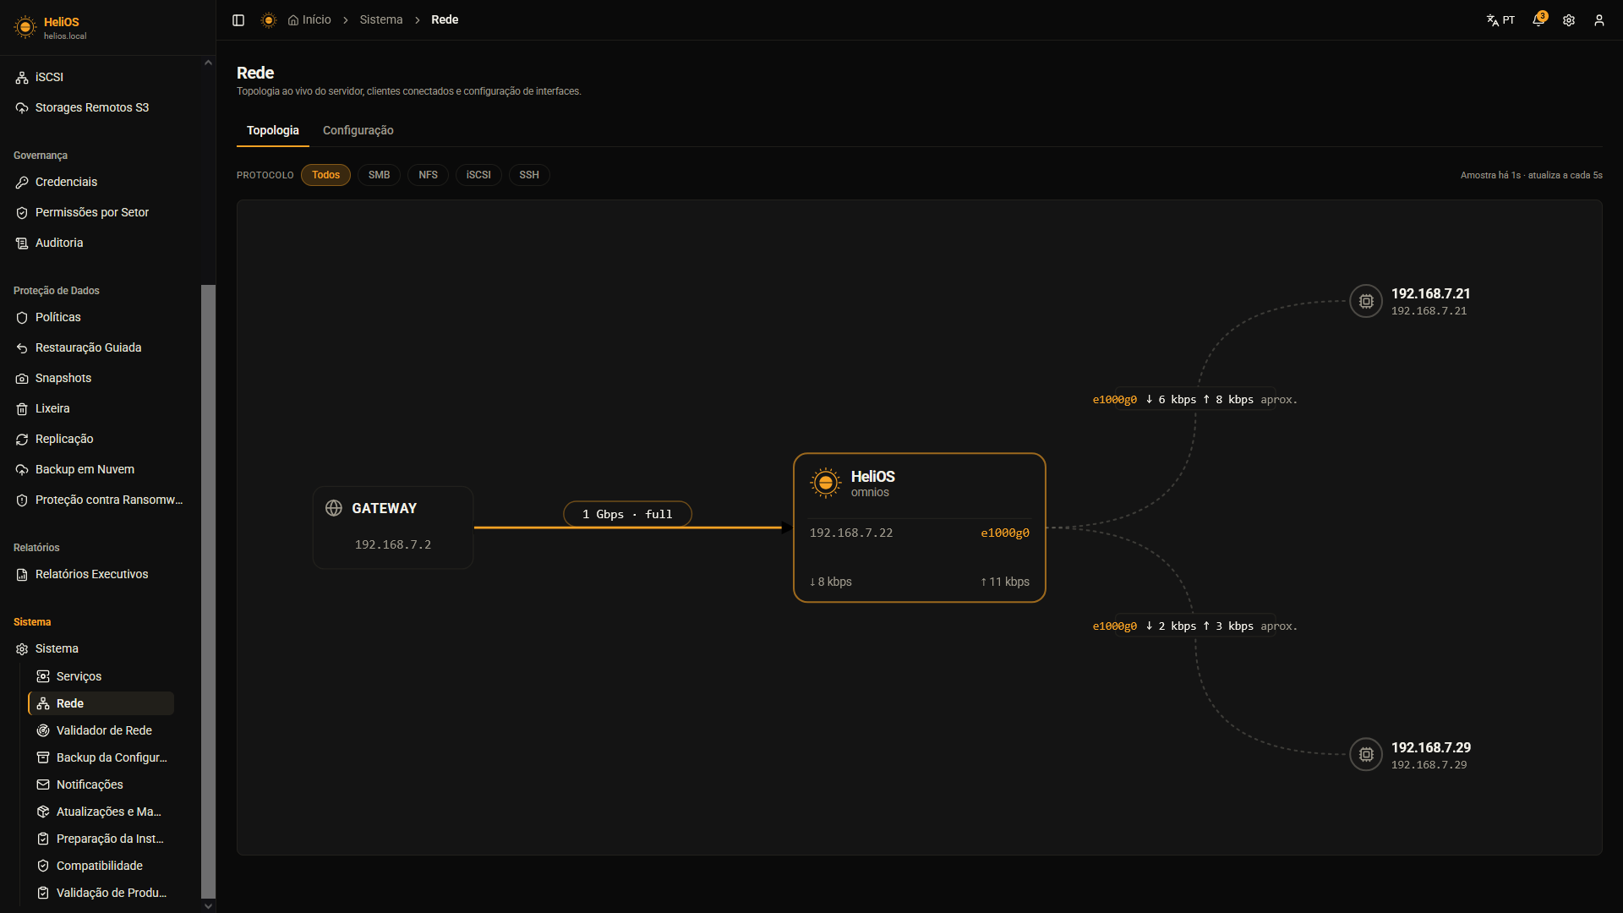Open Backup da Configuração menu item

(x=101, y=757)
